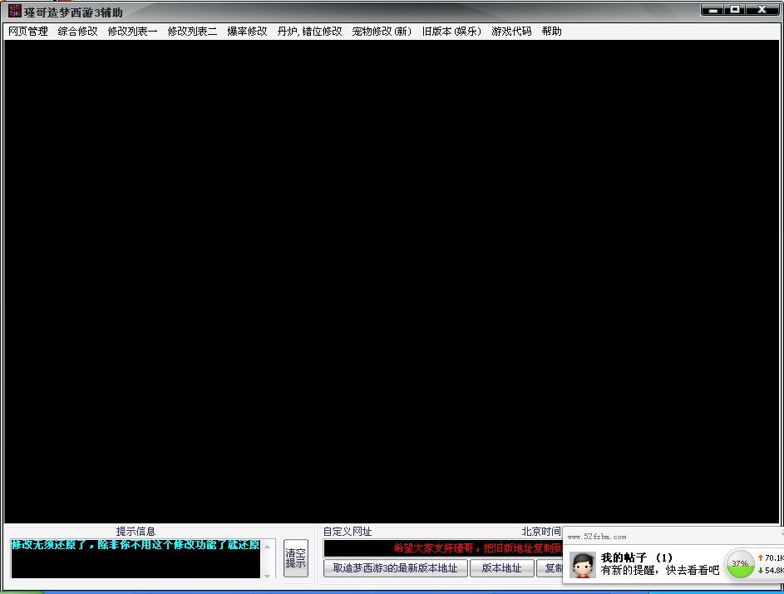Close the 瑾哥造梦西游3辅助 window
This screenshot has height=594, width=784.
click(x=762, y=10)
